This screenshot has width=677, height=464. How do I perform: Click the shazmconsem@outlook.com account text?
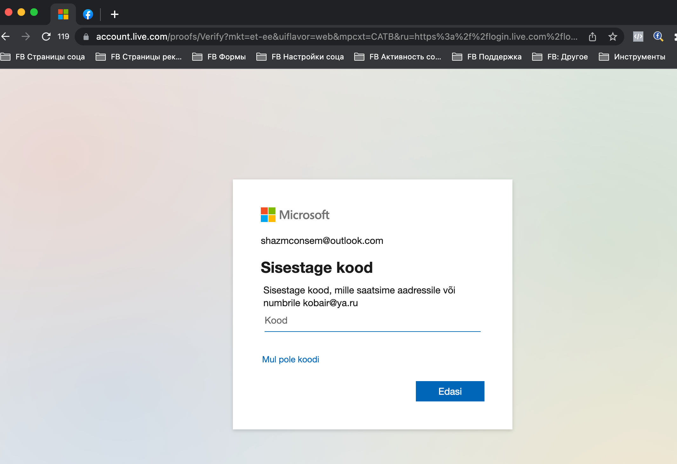322,241
